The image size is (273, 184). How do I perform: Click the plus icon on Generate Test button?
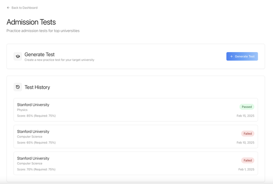pyautogui.click(x=232, y=56)
